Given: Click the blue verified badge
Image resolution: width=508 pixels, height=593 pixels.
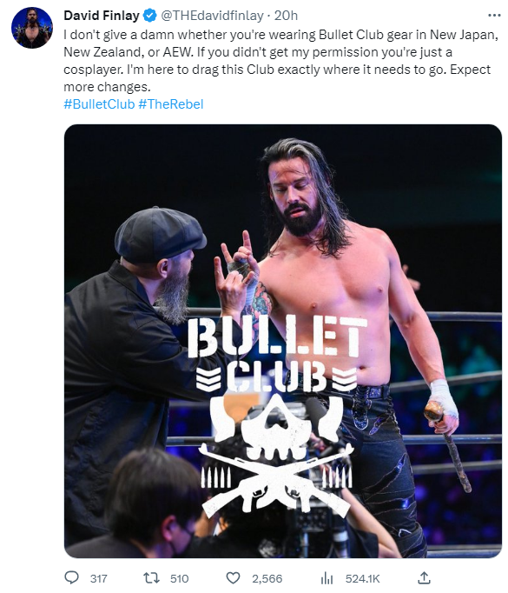Looking at the screenshot, I should click(x=150, y=16).
